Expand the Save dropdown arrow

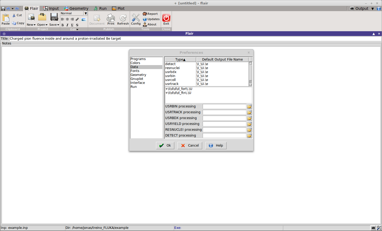[58, 25]
